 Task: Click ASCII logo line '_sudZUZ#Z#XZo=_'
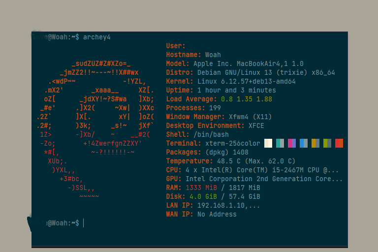pyautogui.click(x=101, y=64)
